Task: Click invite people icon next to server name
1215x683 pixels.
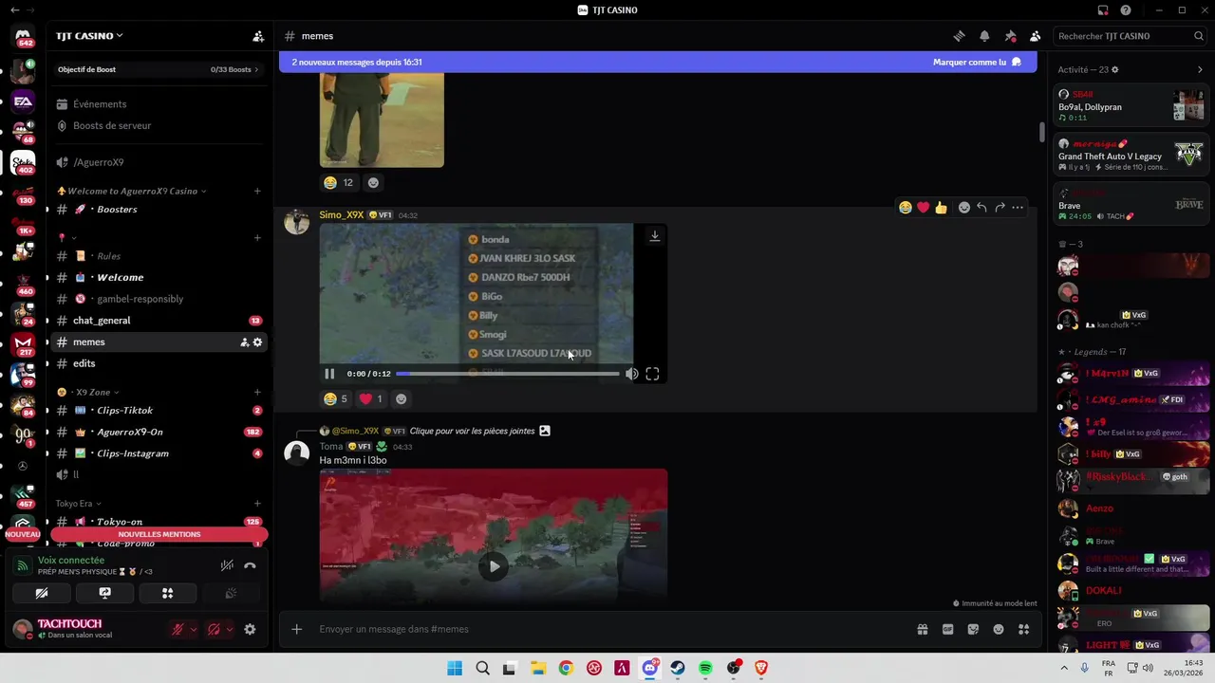Action: (258, 36)
